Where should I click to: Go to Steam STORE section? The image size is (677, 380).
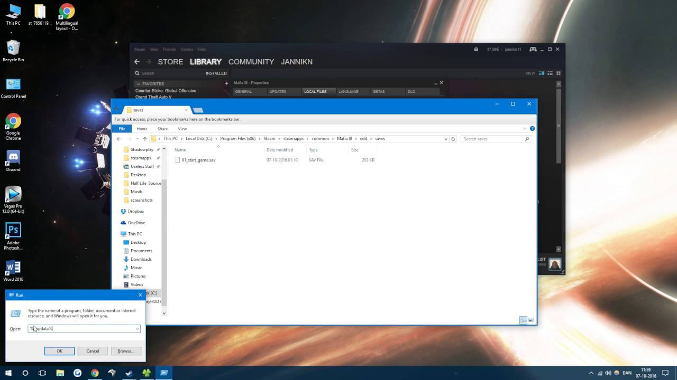coord(170,62)
